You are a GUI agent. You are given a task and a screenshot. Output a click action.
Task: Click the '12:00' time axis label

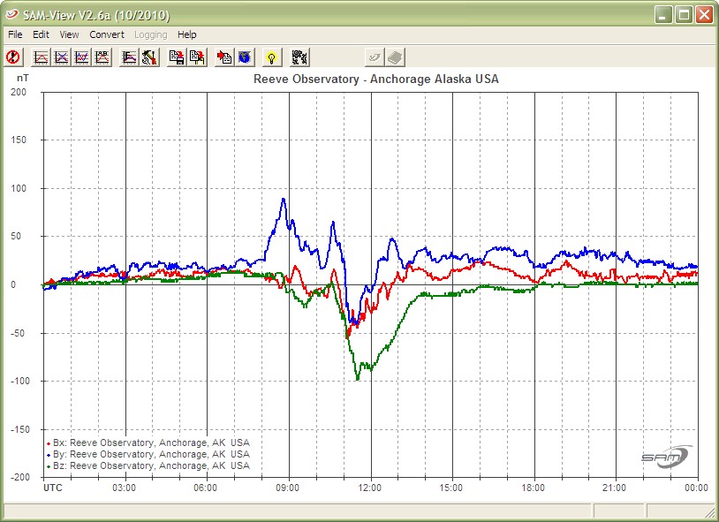coord(369,488)
